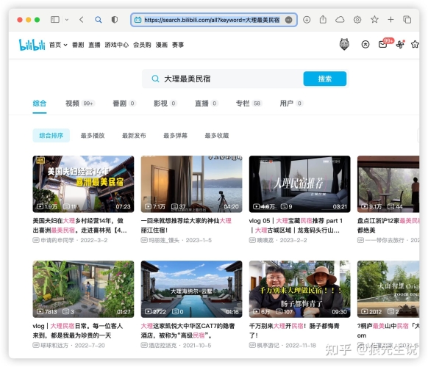Open the settings gear in toolbar
Viewport: 428px width, 367px height.
click(357, 20)
